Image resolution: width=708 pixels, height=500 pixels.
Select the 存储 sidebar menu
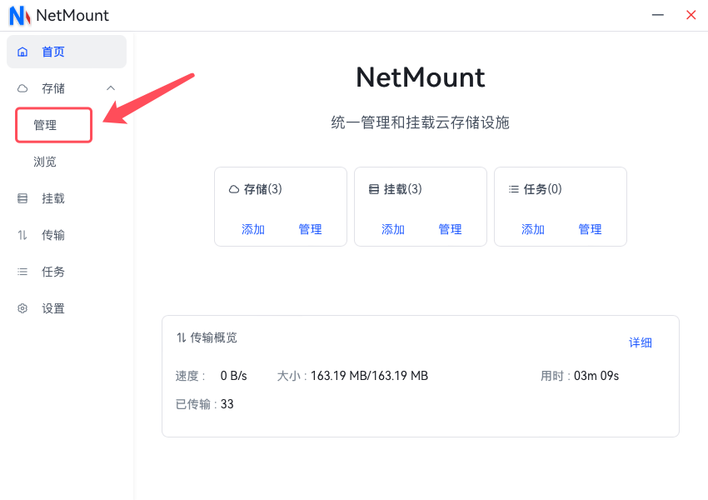click(67, 88)
